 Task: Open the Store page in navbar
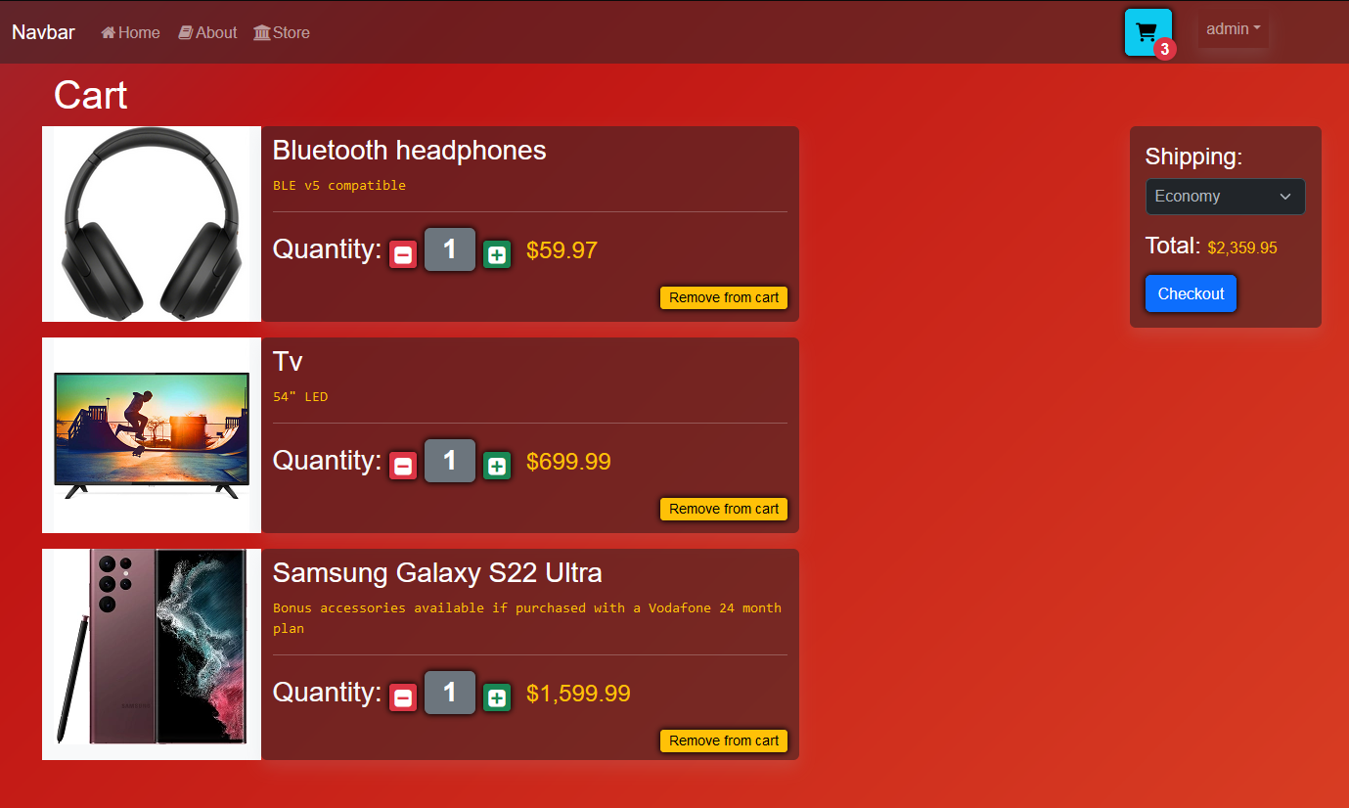282,32
